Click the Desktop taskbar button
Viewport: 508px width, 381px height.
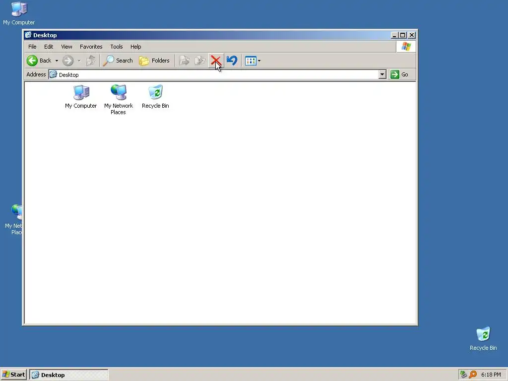pyautogui.click(x=69, y=375)
